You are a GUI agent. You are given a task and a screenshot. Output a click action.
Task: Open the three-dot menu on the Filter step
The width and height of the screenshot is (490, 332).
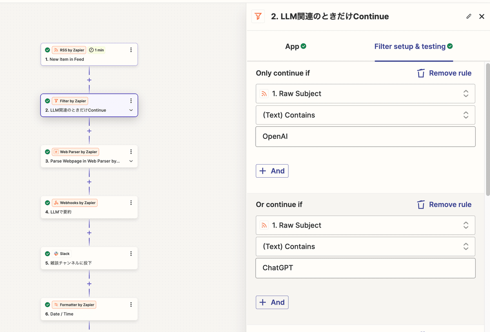coord(131,101)
